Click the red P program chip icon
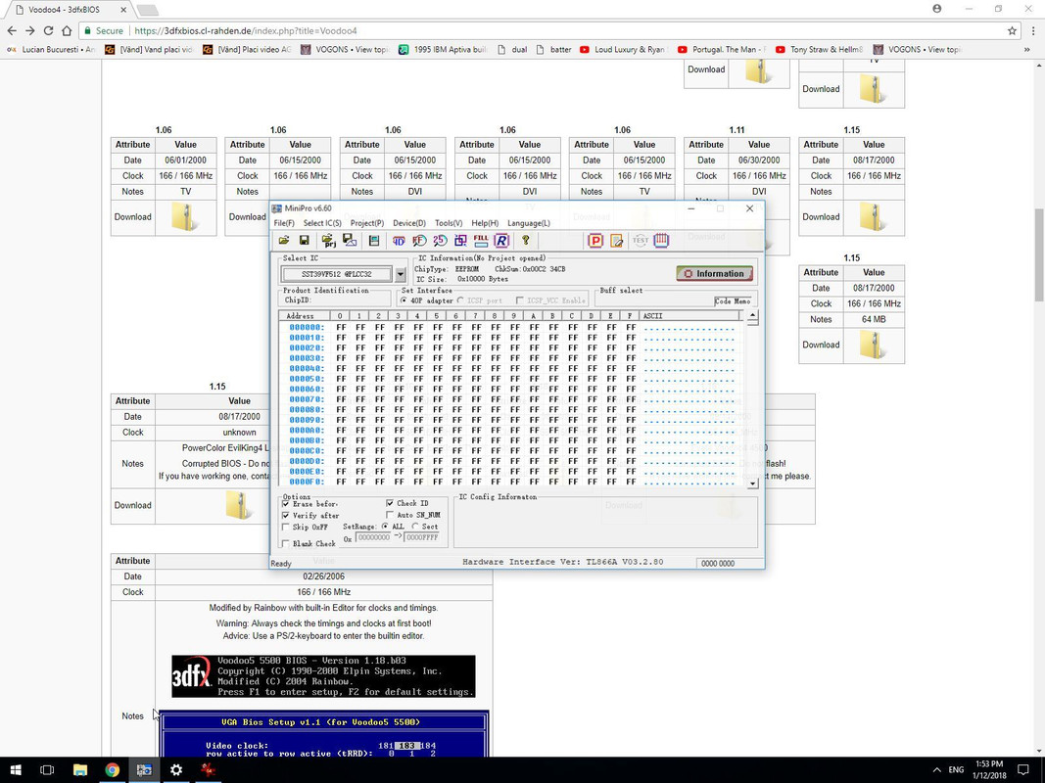 point(595,241)
